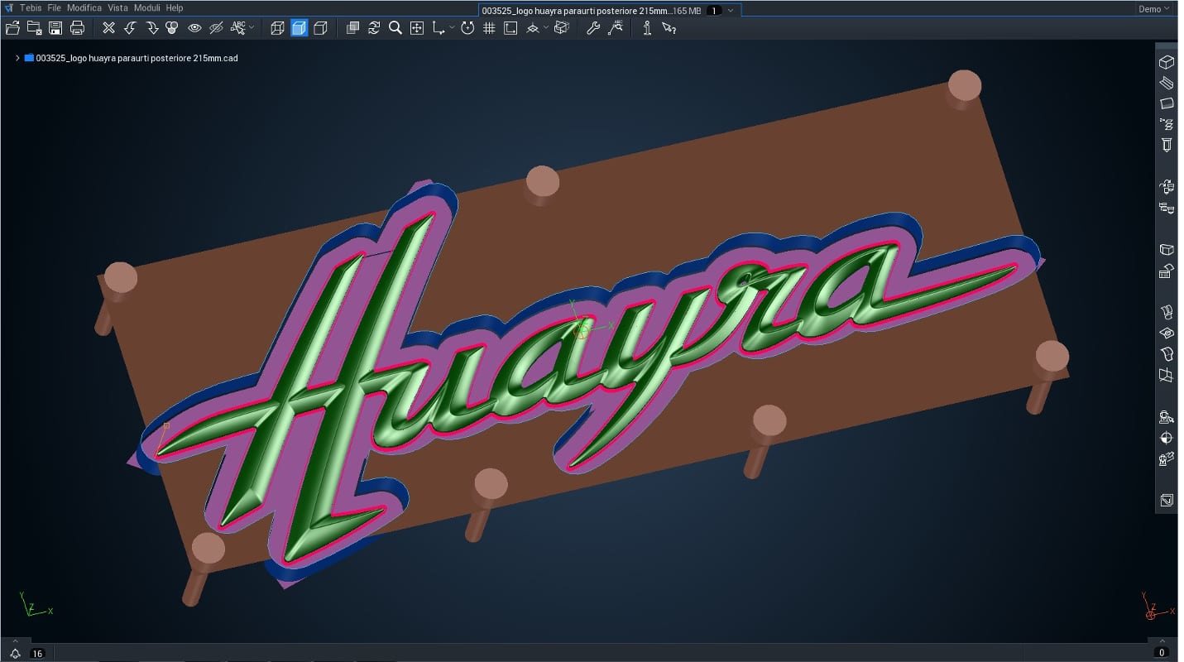
Task: Open the Vista menu
Action: coord(117,8)
